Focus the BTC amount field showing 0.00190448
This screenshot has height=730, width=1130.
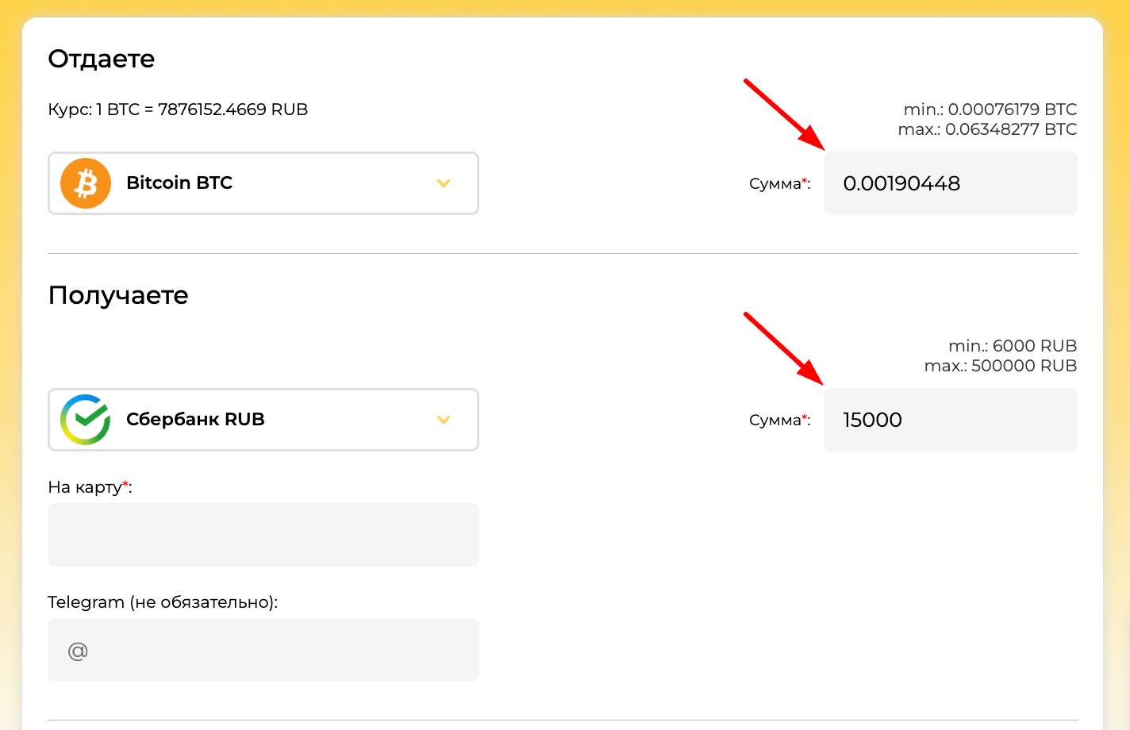(x=951, y=183)
